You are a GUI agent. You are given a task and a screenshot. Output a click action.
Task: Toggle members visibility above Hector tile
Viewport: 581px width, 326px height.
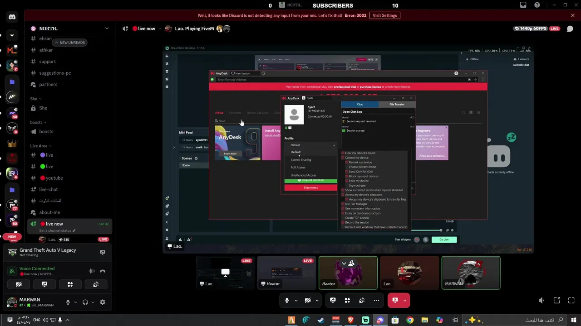point(348,263)
